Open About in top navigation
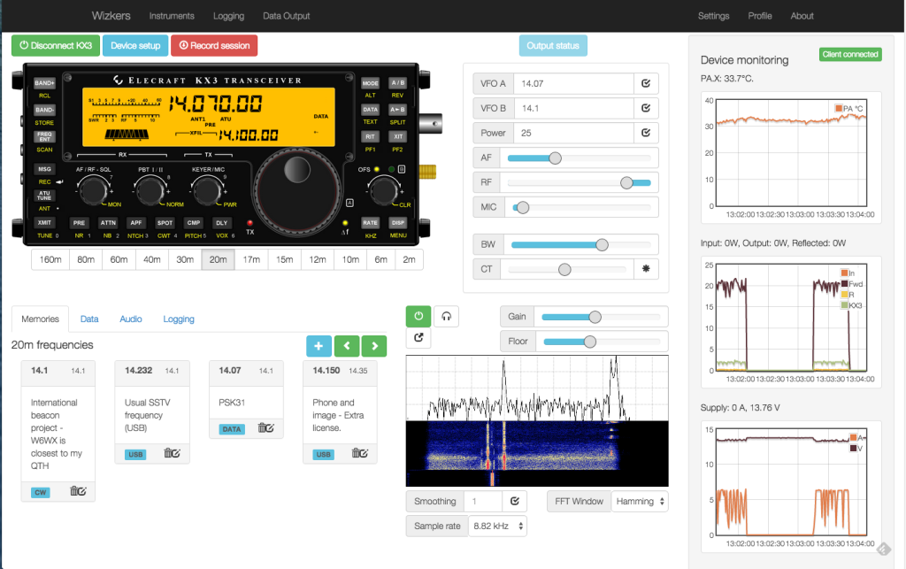This screenshot has height=569, width=906. (802, 16)
